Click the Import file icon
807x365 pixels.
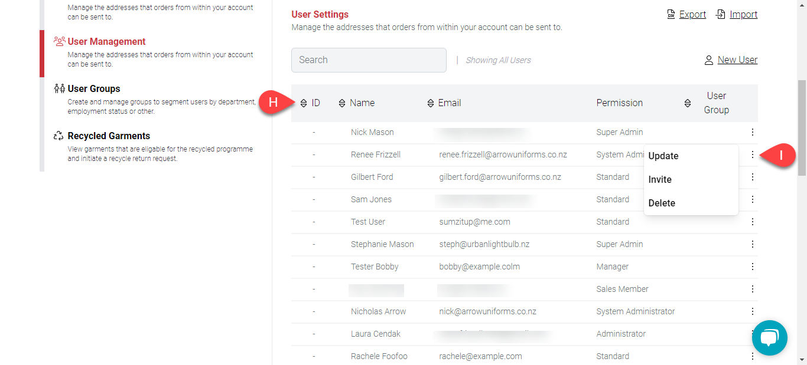[x=720, y=14]
